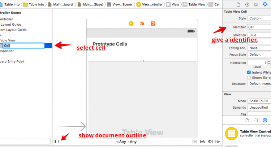Click the Identifier text field containing Cell
Viewport: 271px width, 148px height.
pos(259,27)
